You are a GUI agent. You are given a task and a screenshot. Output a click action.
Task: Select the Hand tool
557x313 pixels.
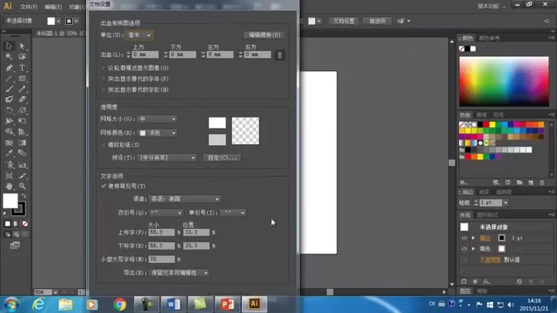[9, 186]
